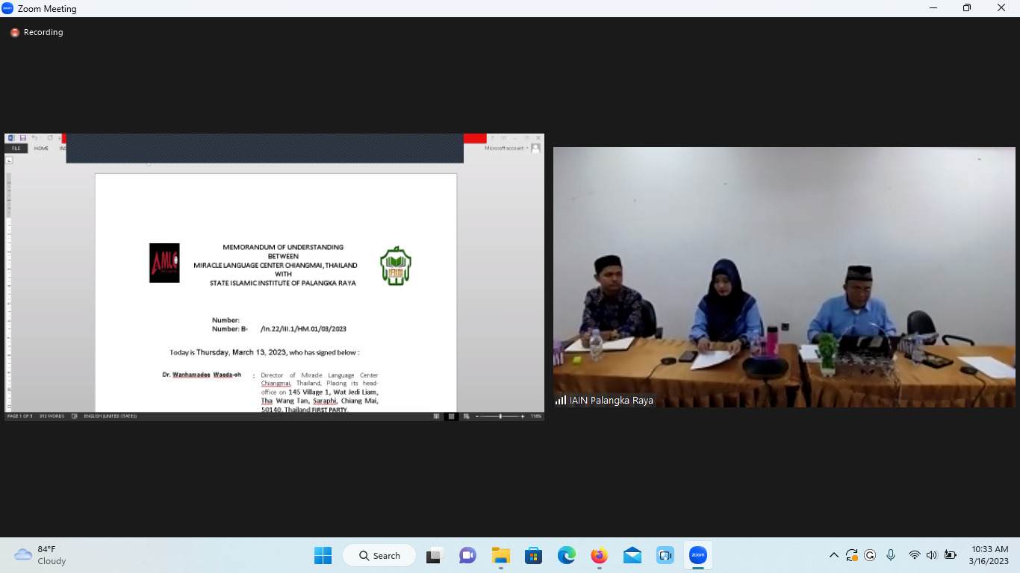Click the Zoom app icon on the taskbar
Screen dimensions: 1020x573
point(698,555)
